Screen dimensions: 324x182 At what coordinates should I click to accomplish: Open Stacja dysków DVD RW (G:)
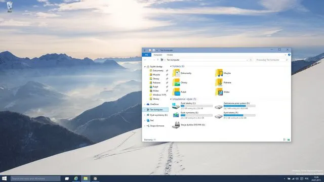pyautogui.click(x=189, y=125)
